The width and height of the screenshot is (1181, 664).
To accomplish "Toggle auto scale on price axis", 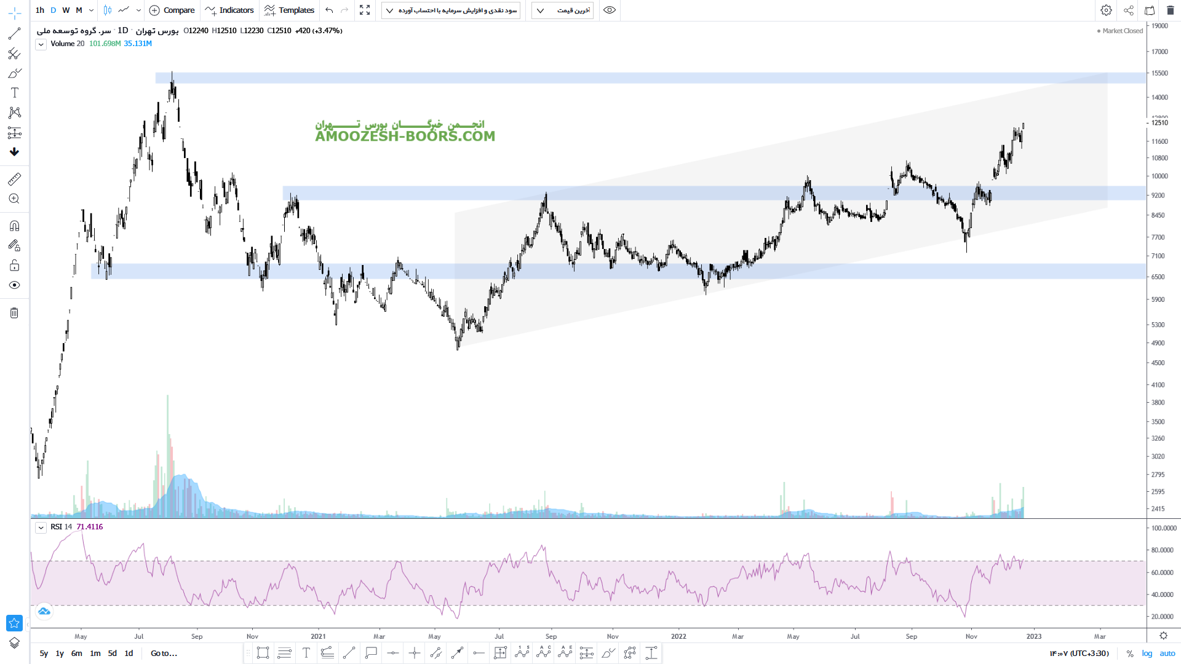I will tap(1167, 654).
